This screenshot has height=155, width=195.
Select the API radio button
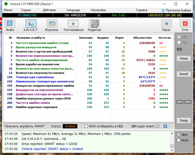(179, 37)
